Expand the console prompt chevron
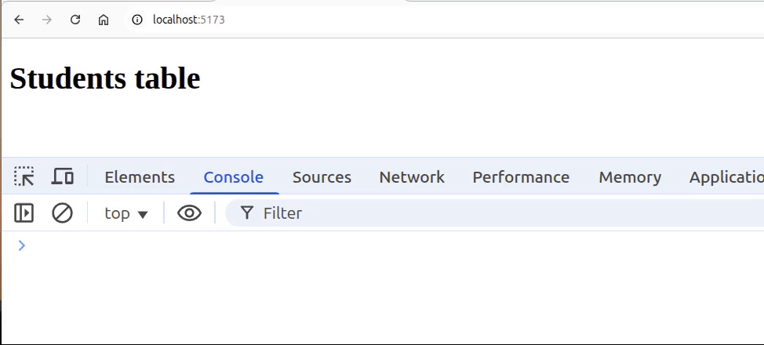 21,245
